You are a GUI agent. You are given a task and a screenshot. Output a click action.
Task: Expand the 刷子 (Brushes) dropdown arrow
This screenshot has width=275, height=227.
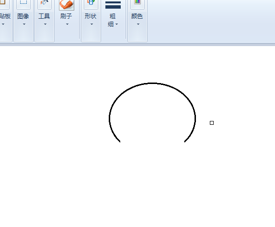pyautogui.click(x=67, y=24)
